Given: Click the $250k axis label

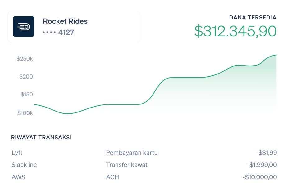Looking at the screenshot, I should tap(25, 59).
